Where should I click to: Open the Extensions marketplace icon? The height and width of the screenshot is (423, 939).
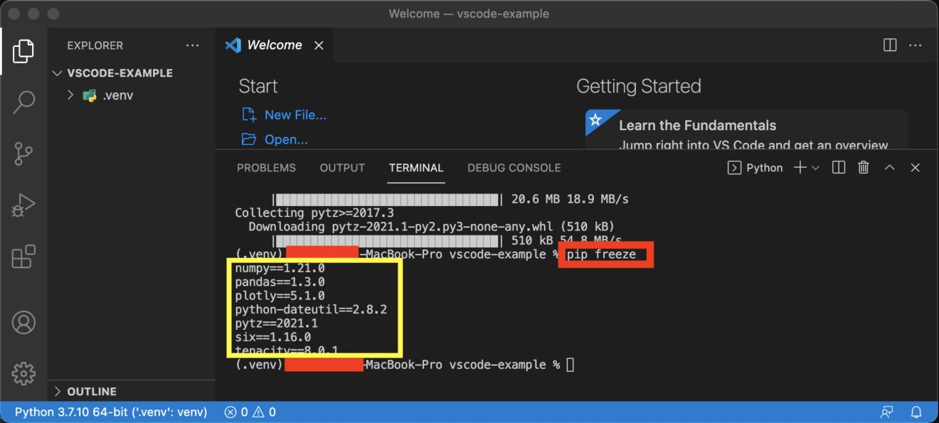[x=23, y=257]
